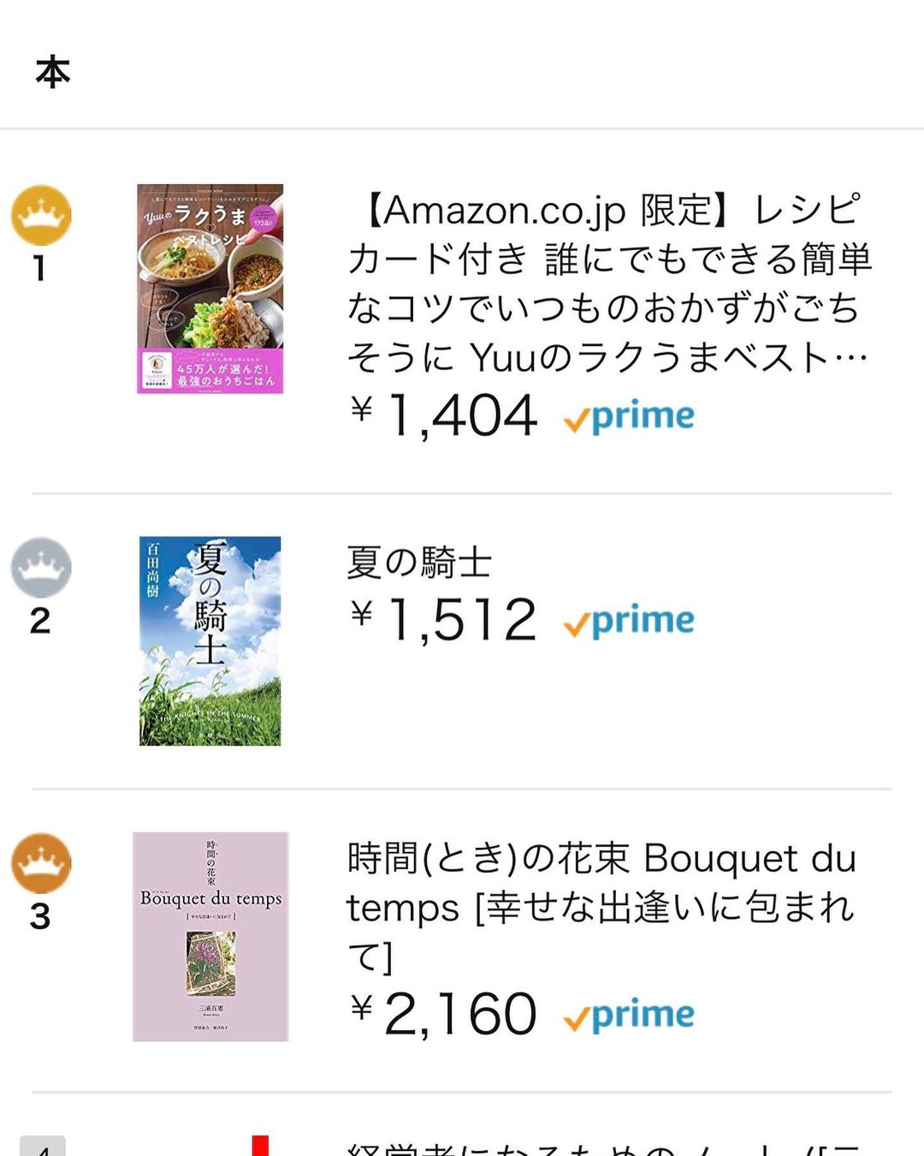Click the ¥2,160 price
The image size is (924, 1156).
[x=445, y=1015]
